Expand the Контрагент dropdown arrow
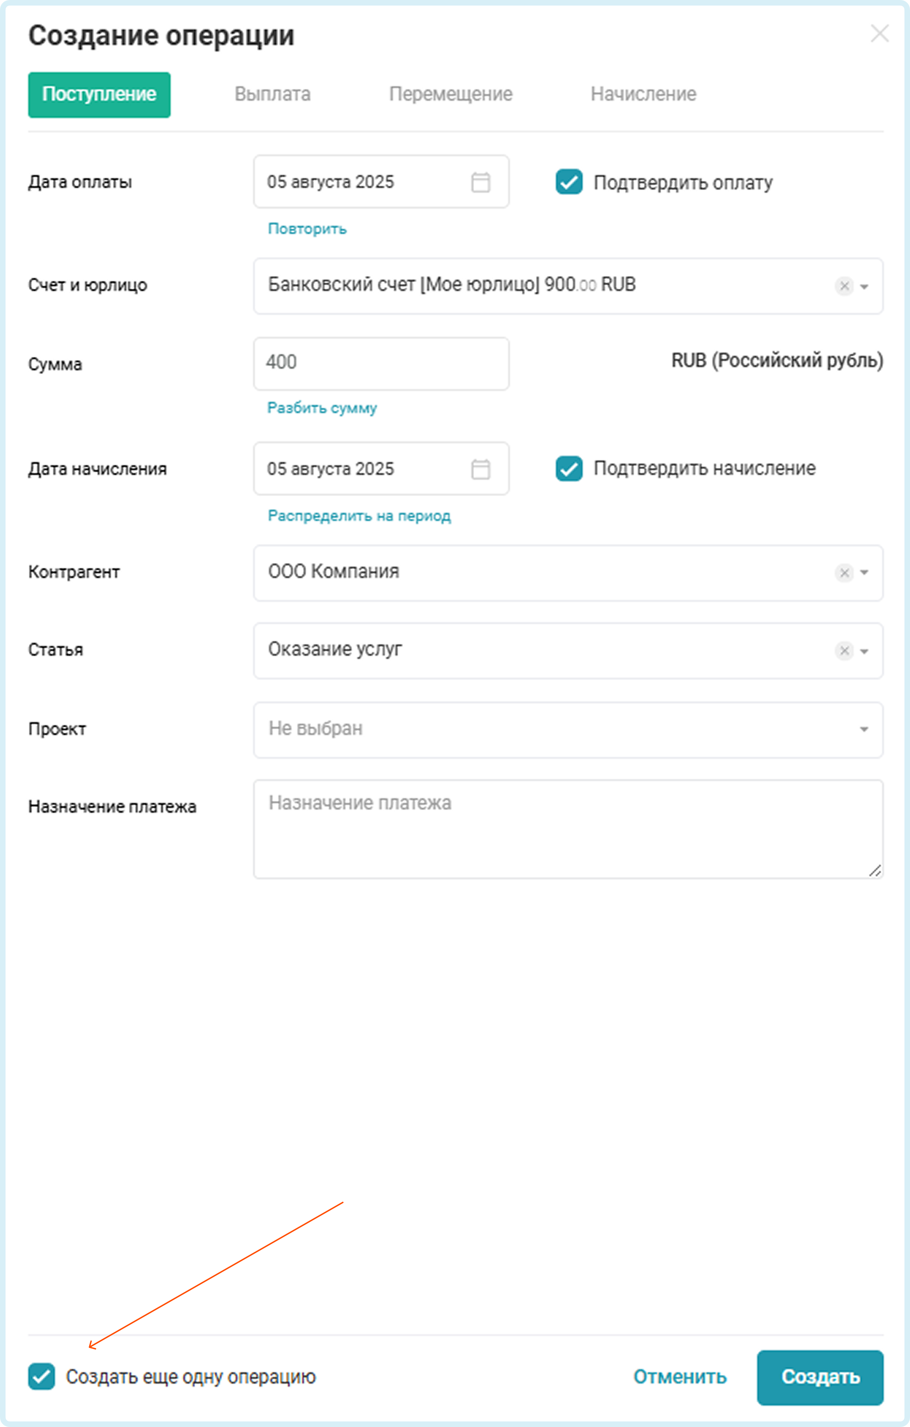Image resolution: width=910 pixels, height=1427 pixels. coord(865,573)
